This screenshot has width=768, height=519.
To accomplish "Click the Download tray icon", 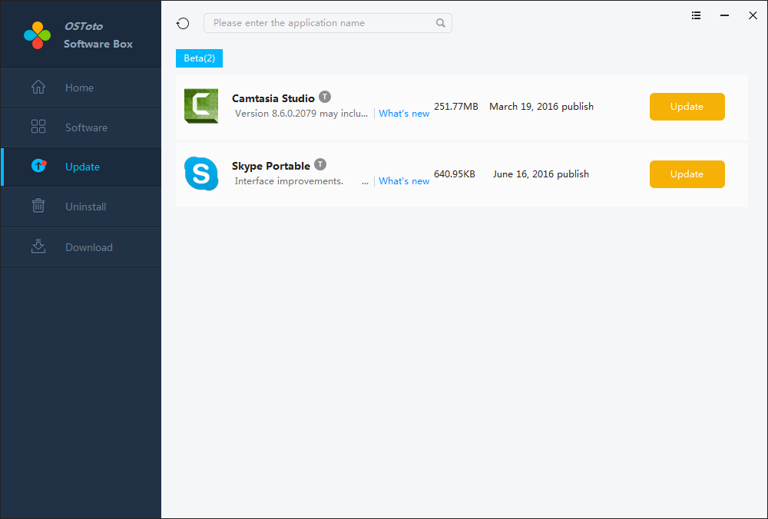I will tap(38, 246).
